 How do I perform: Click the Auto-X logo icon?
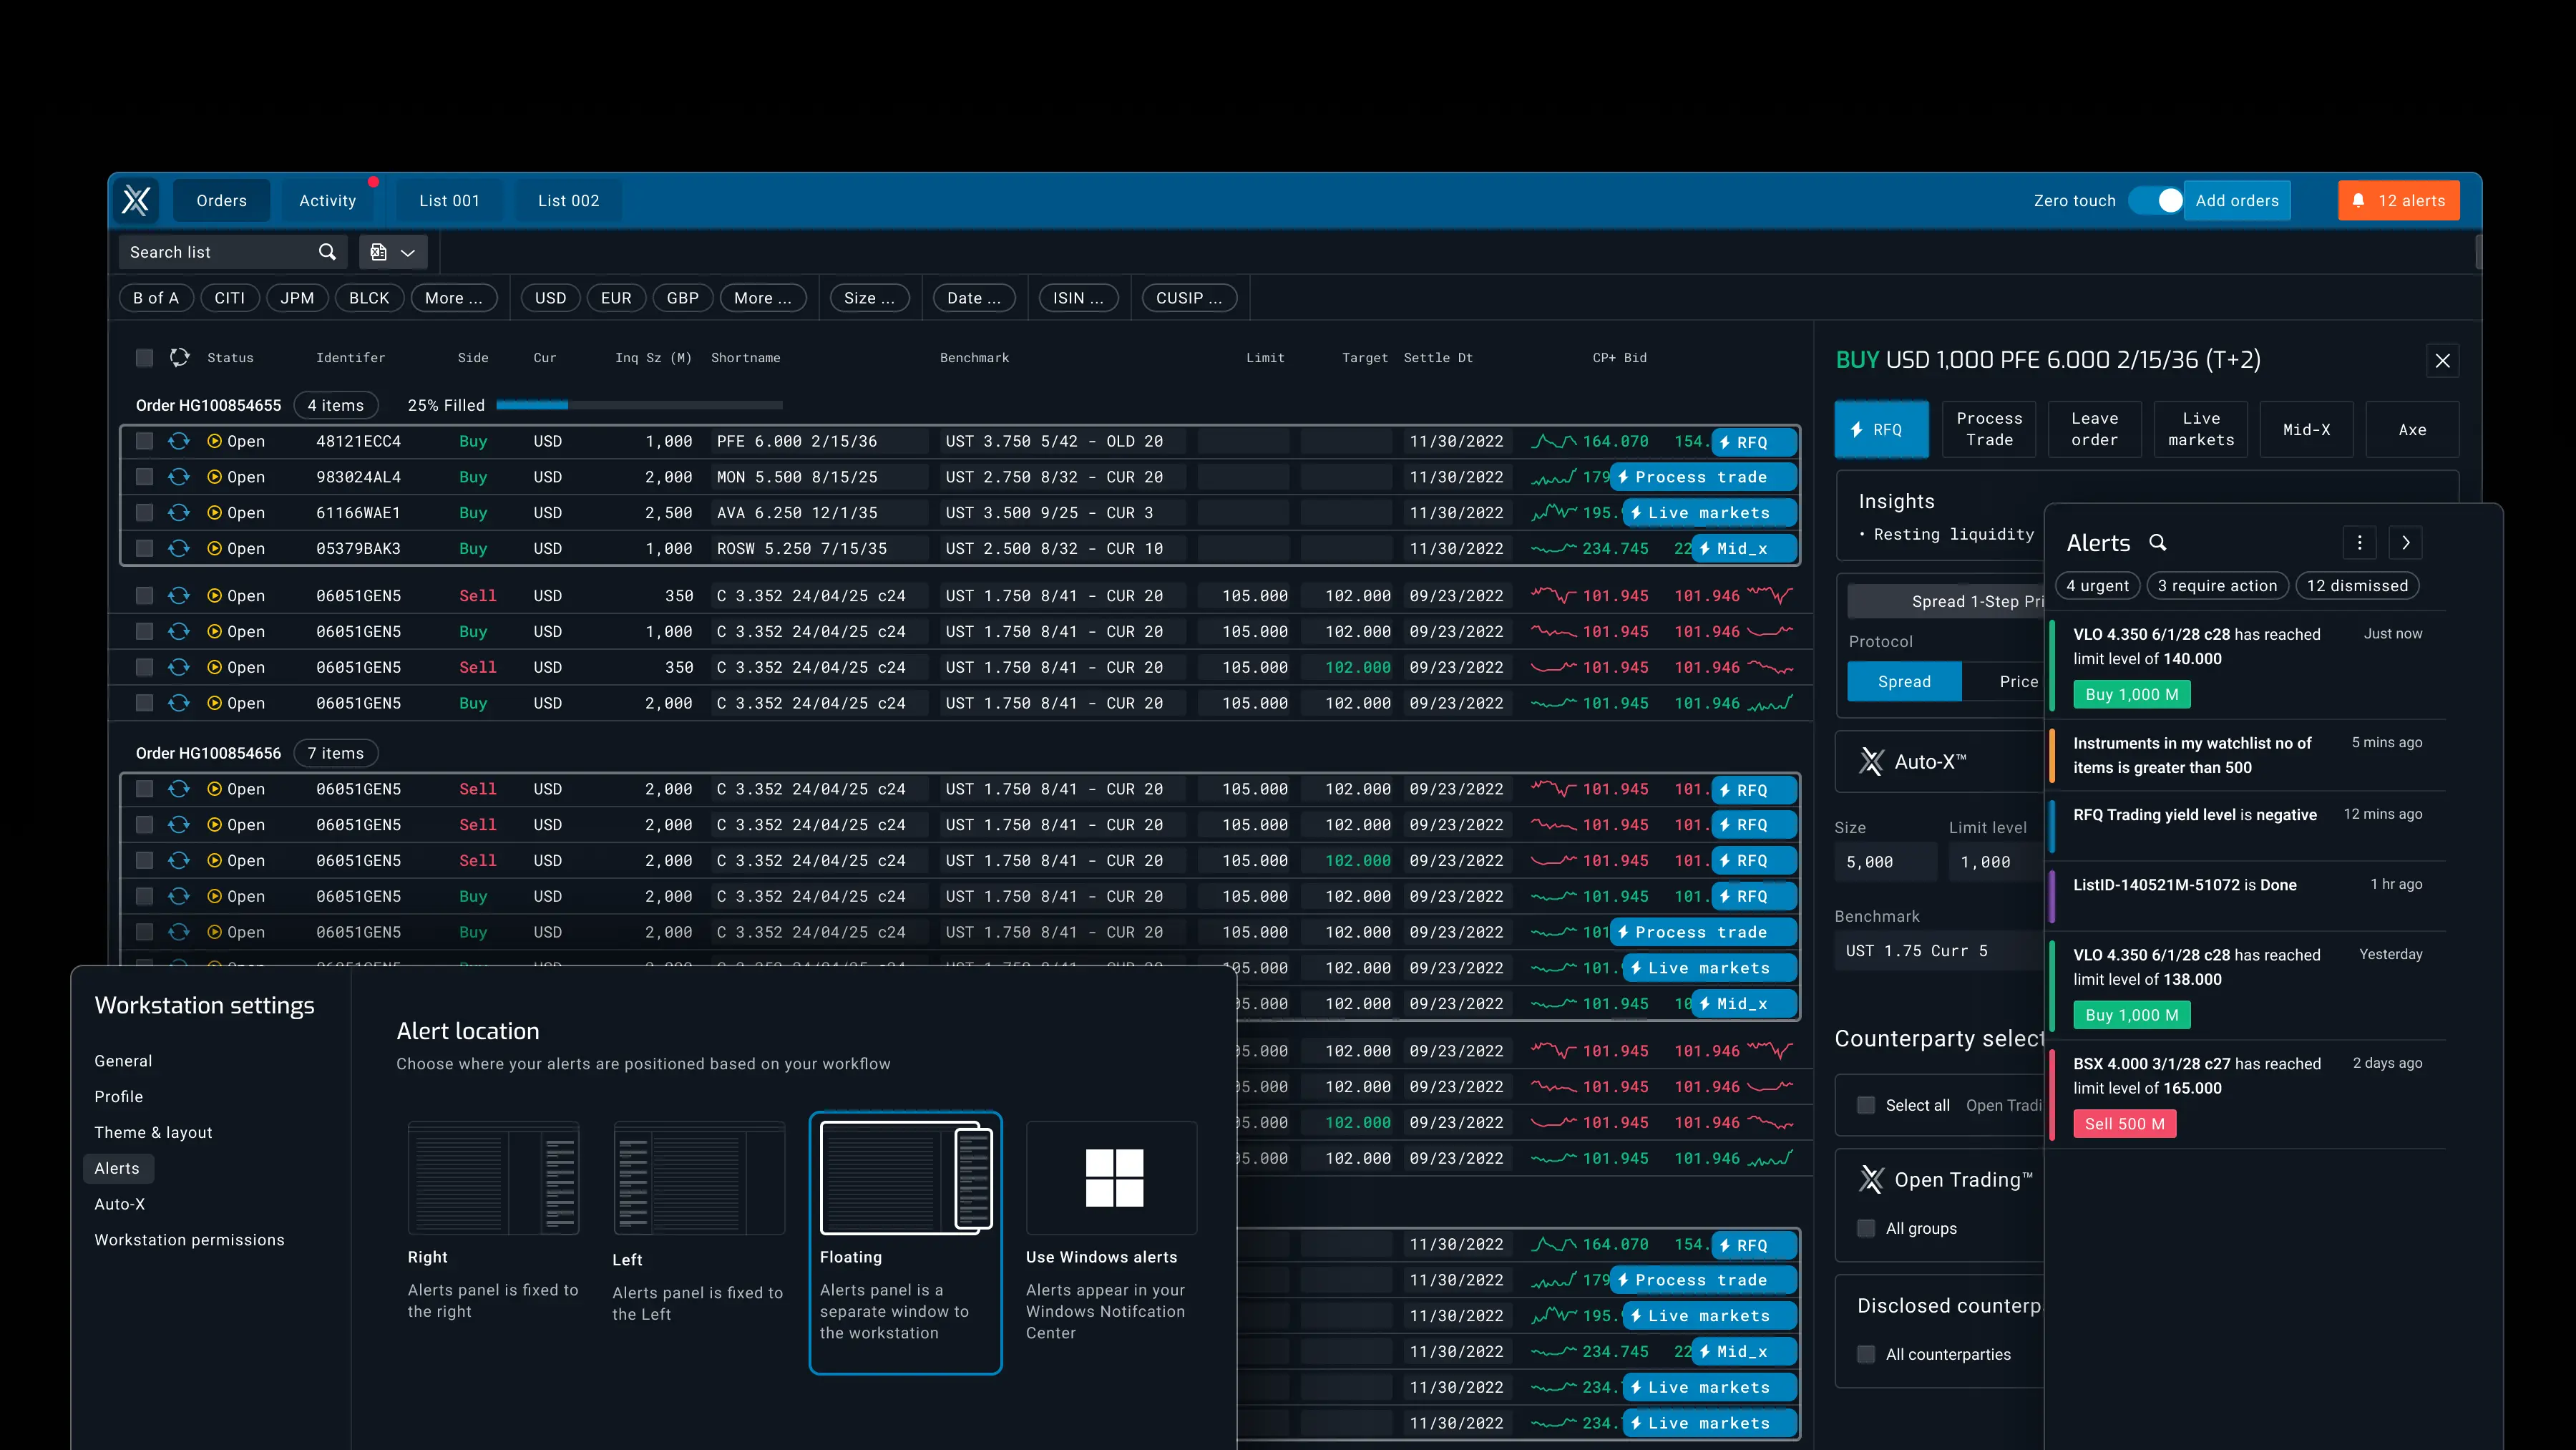(1871, 761)
